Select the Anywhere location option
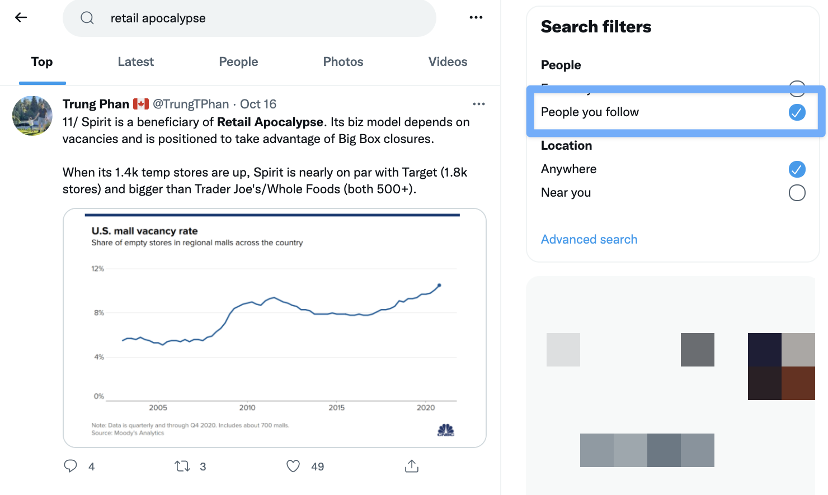This screenshot has width=828, height=495. tap(797, 169)
